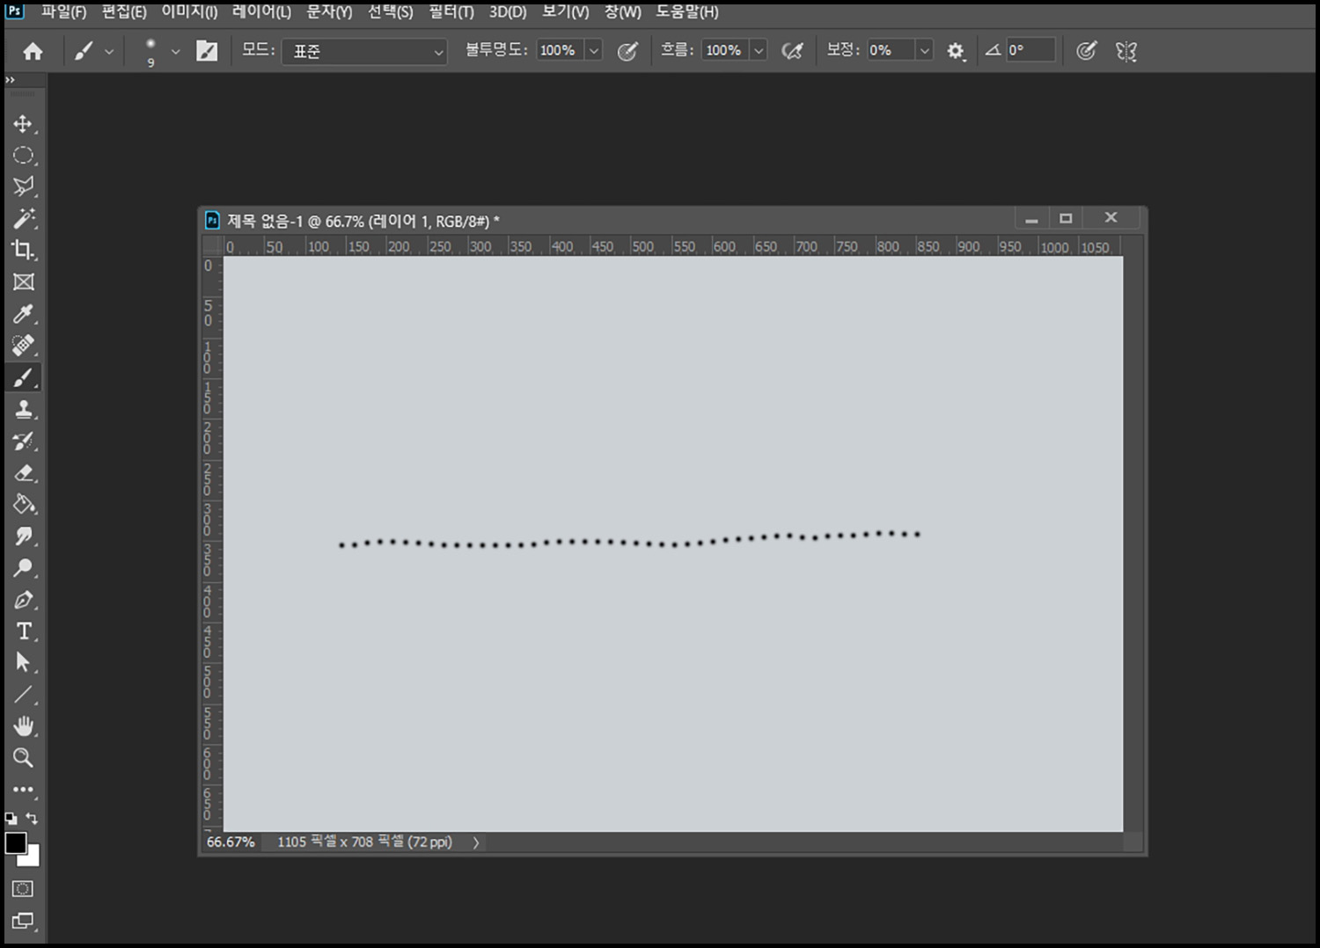Open the 창(W) menu
The image size is (1320, 948).
click(x=622, y=12)
